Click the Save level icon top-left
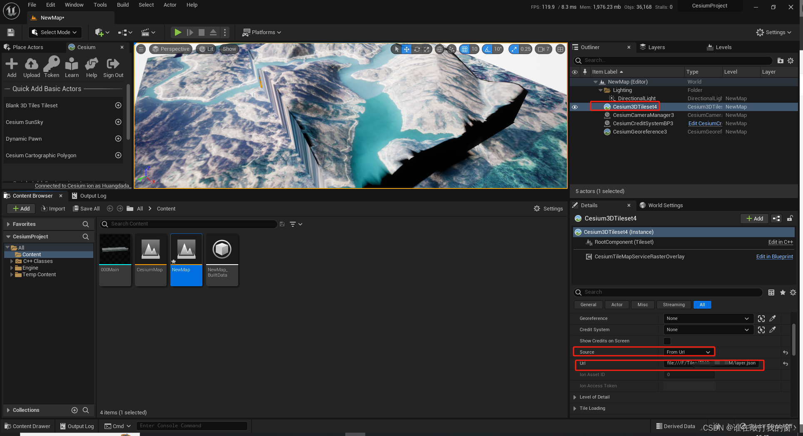 pyautogui.click(x=10, y=32)
